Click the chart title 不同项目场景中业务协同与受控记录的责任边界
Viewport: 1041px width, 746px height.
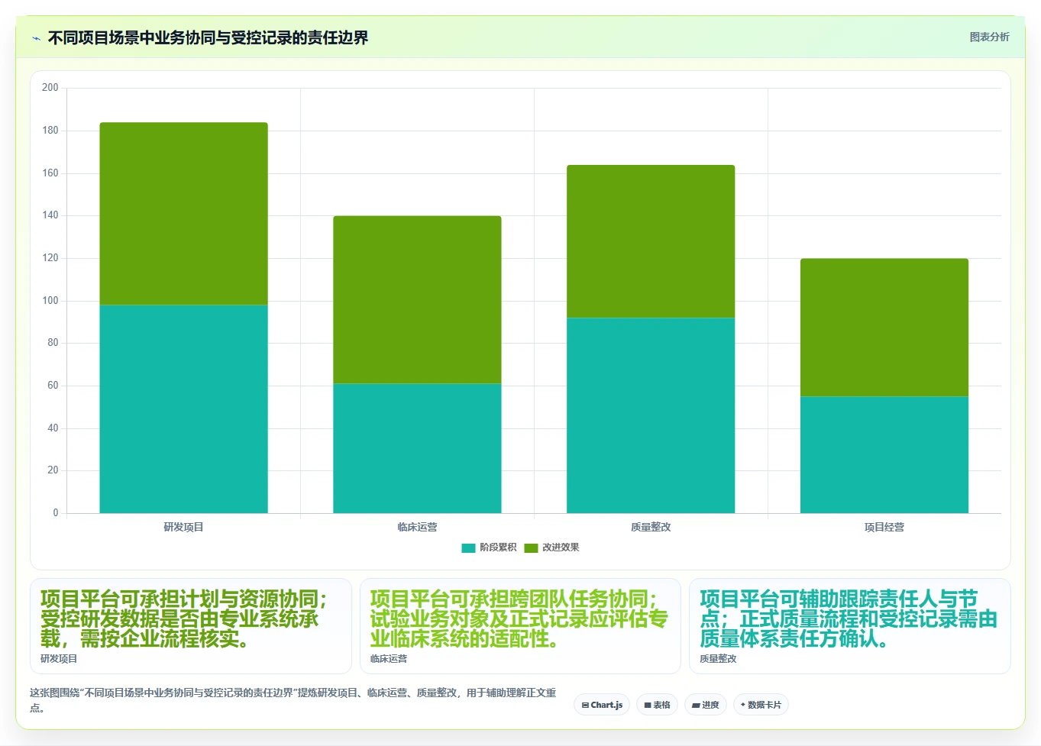pyautogui.click(x=208, y=38)
